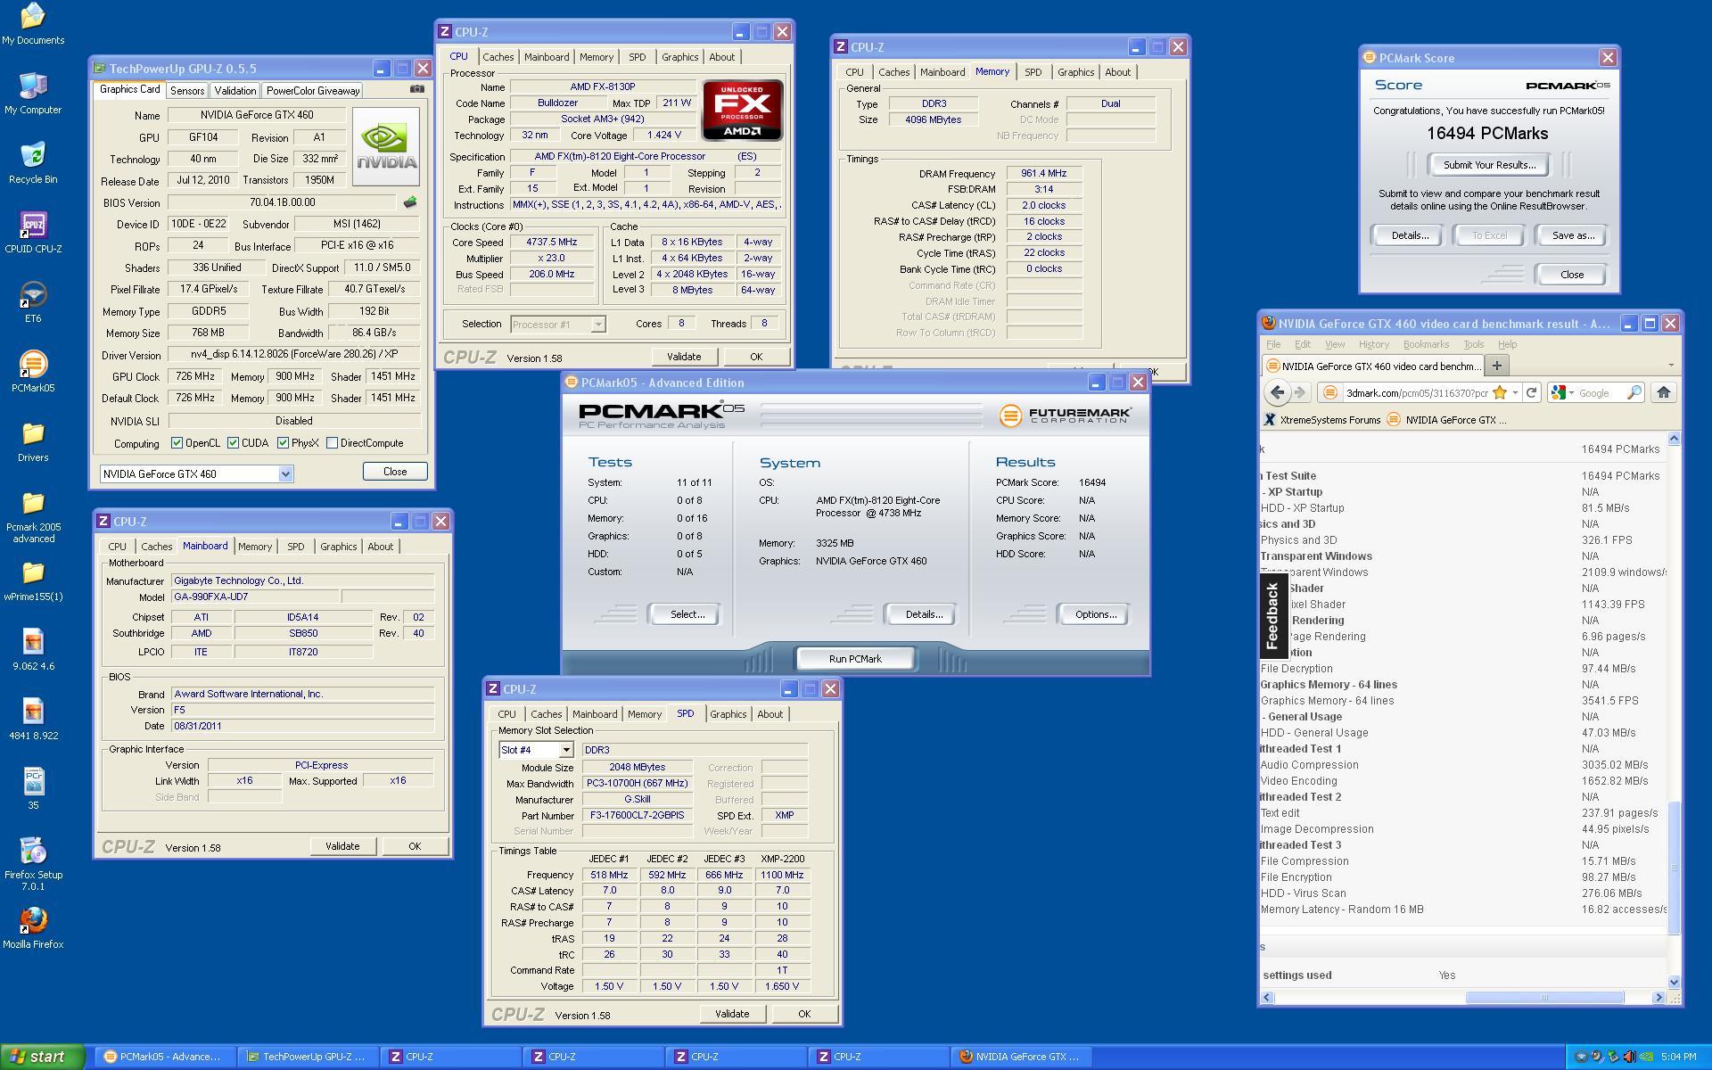
Task: Click the Firefox scroll-right arrow
Action: coord(1658,998)
